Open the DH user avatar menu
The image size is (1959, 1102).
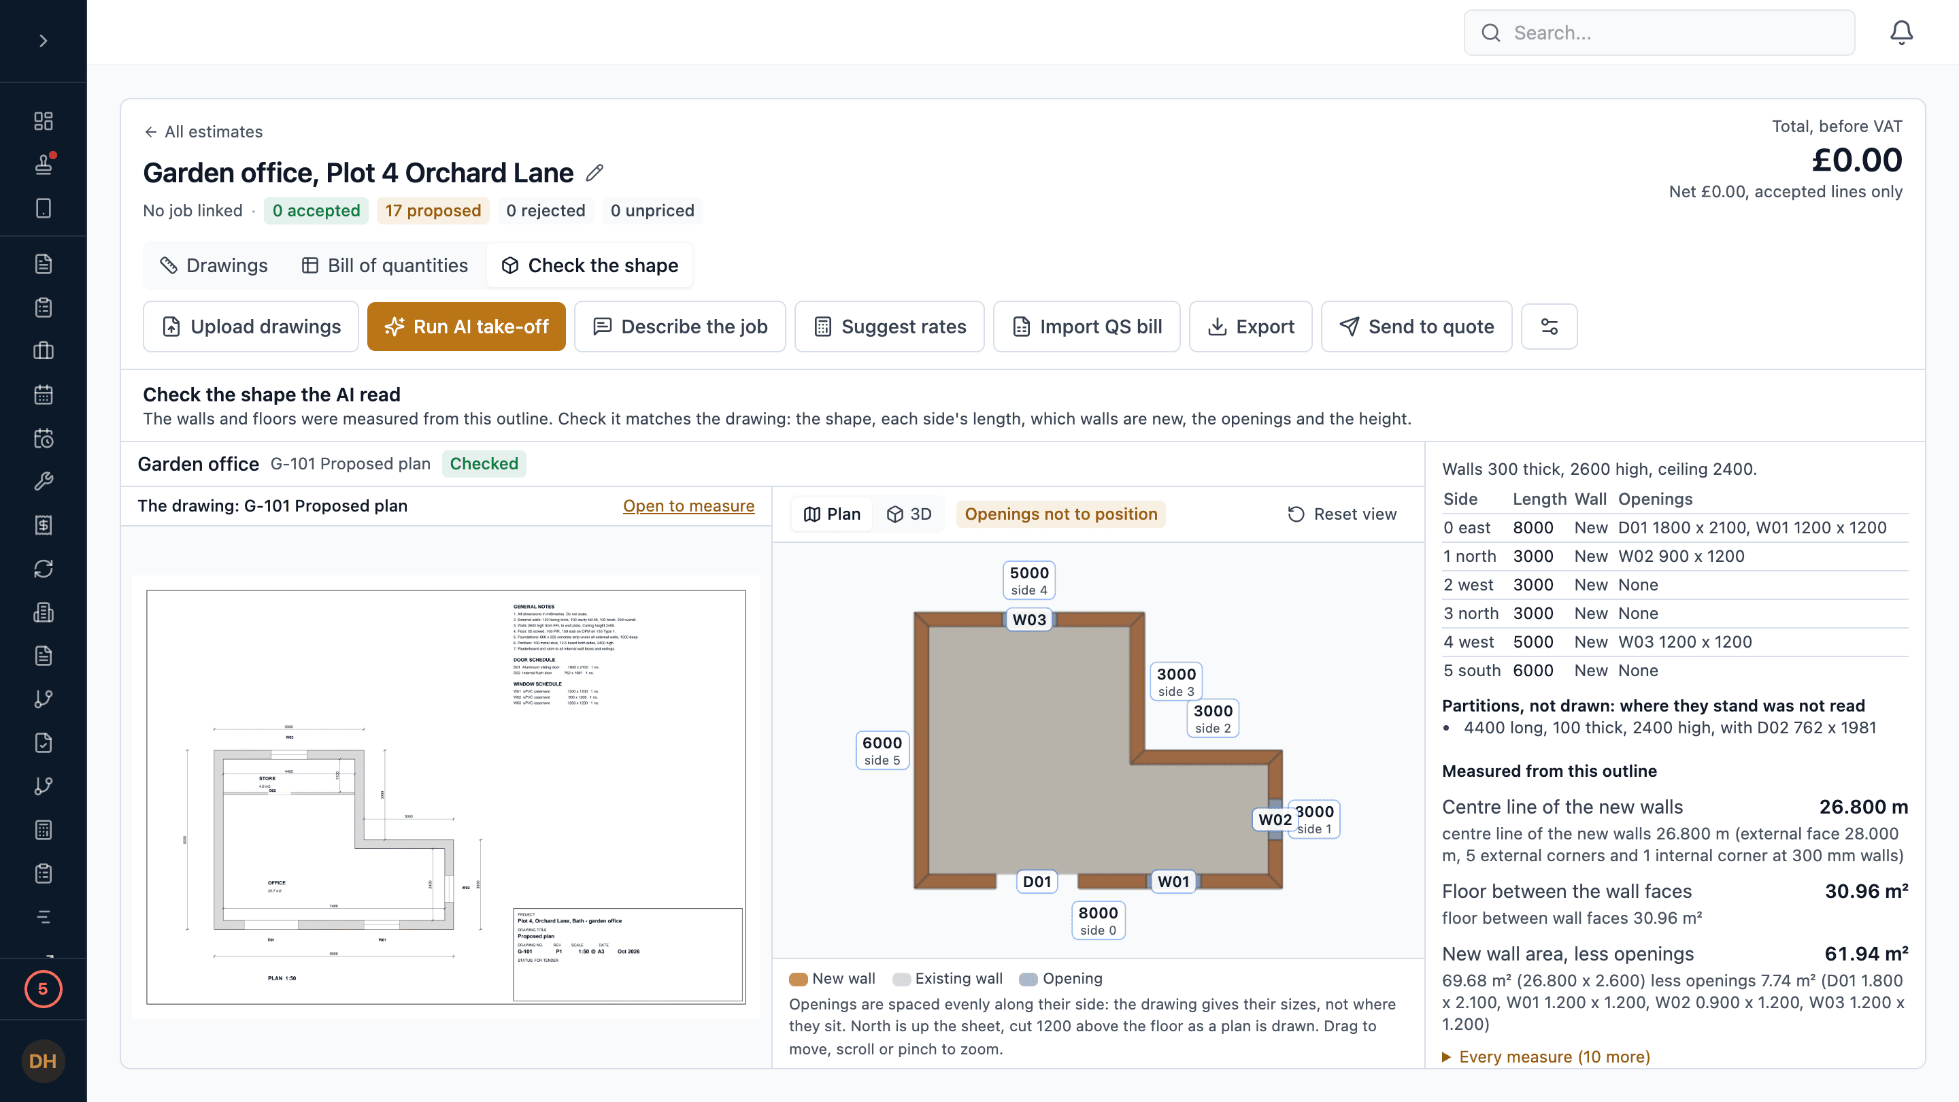[x=44, y=1061]
